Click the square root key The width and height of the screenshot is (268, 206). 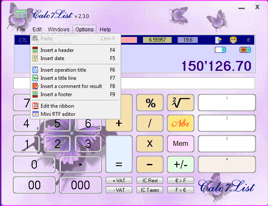click(181, 103)
